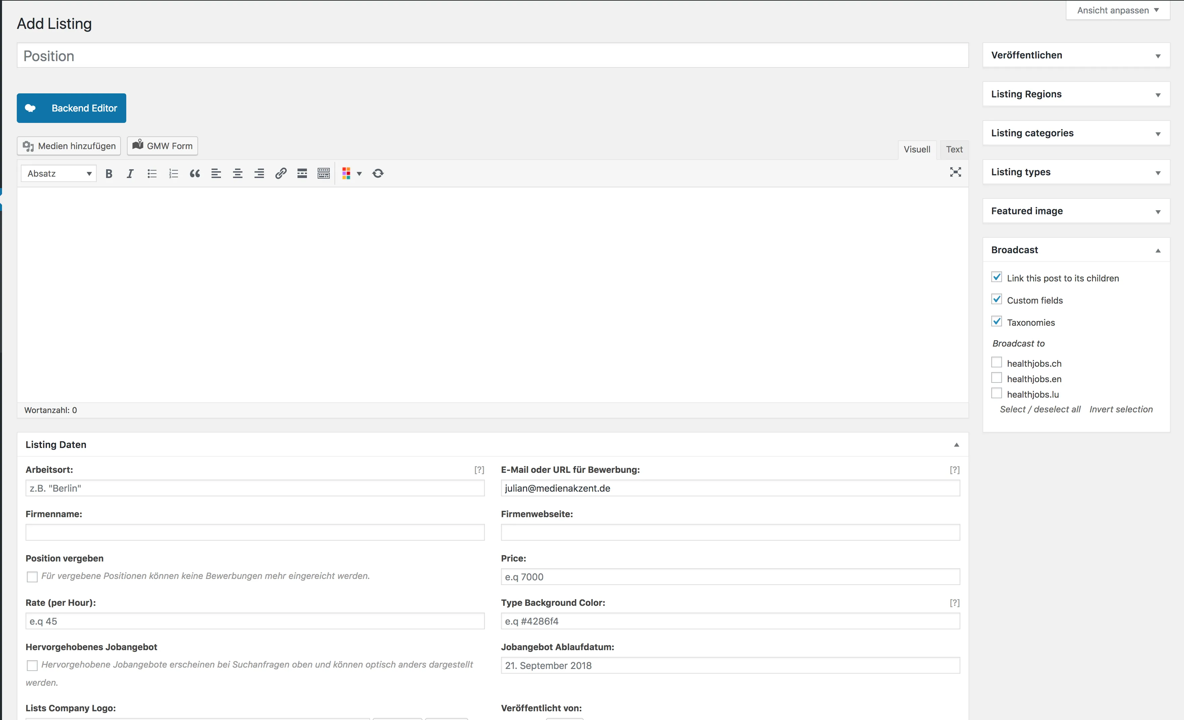Open the Absatz paragraph format dropdown
The image size is (1184, 720).
59,174
